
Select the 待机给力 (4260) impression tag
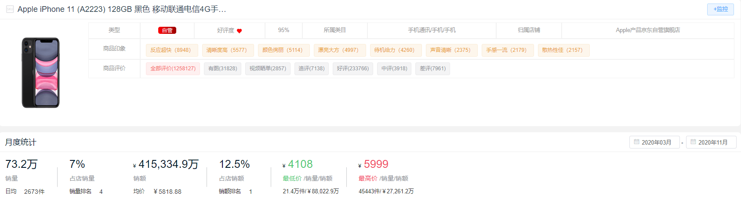click(x=396, y=50)
